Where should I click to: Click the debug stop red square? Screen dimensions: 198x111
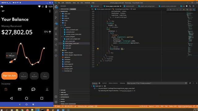tap(191, 10)
